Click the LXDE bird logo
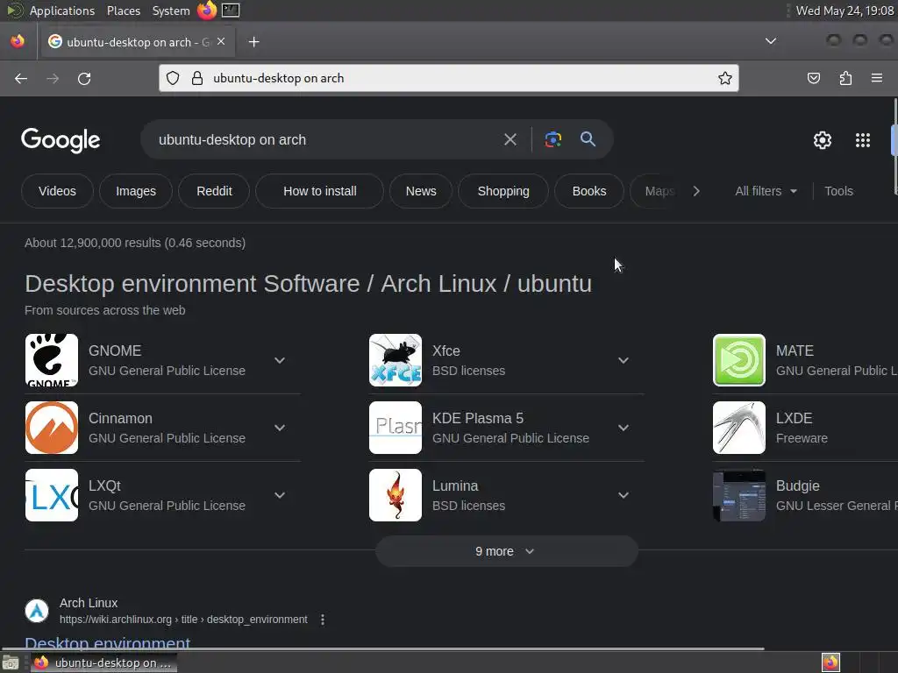The width and height of the screenshot is (898, 673). point(738,428)
